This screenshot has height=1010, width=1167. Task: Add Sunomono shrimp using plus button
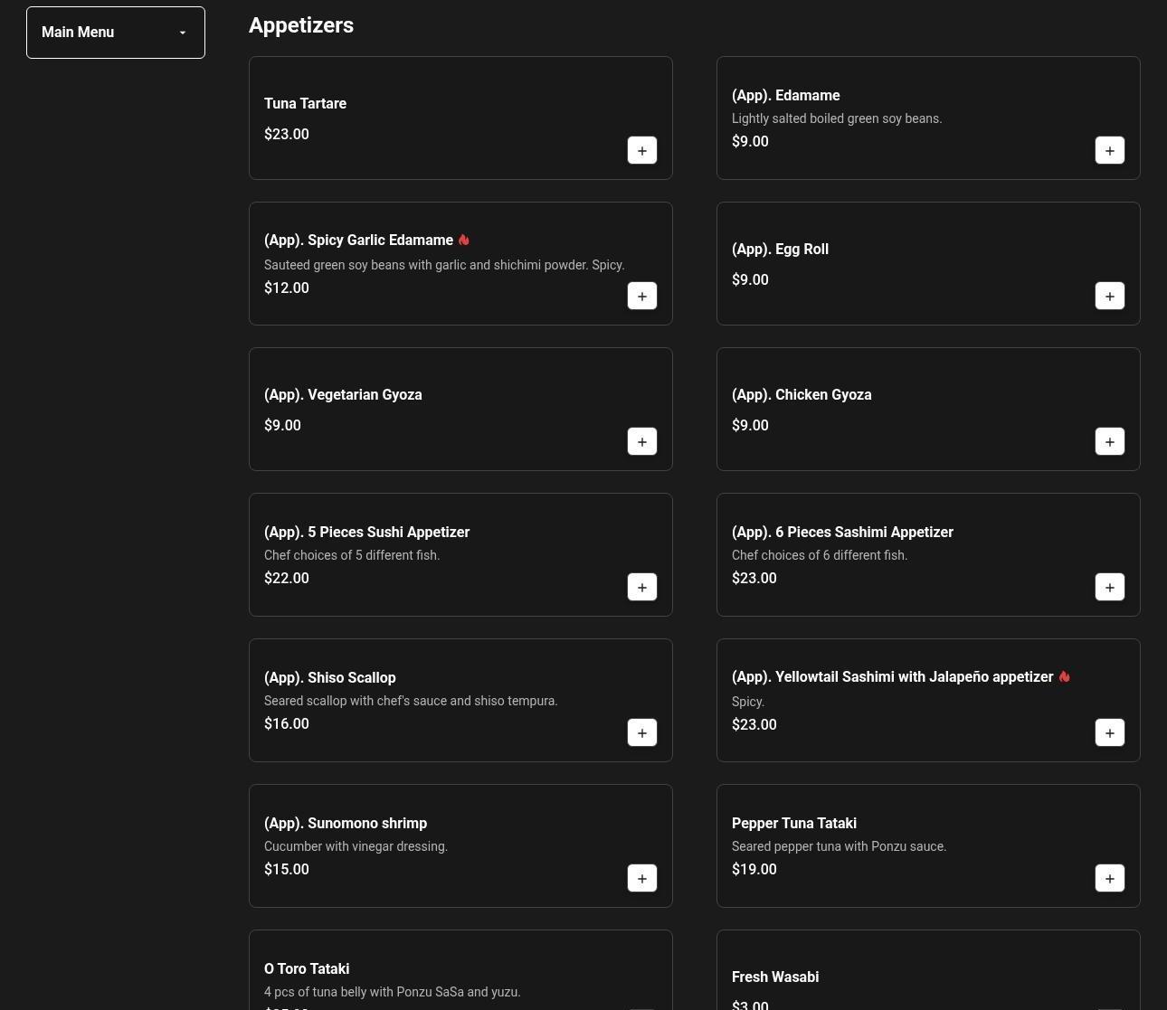(641, 879)
